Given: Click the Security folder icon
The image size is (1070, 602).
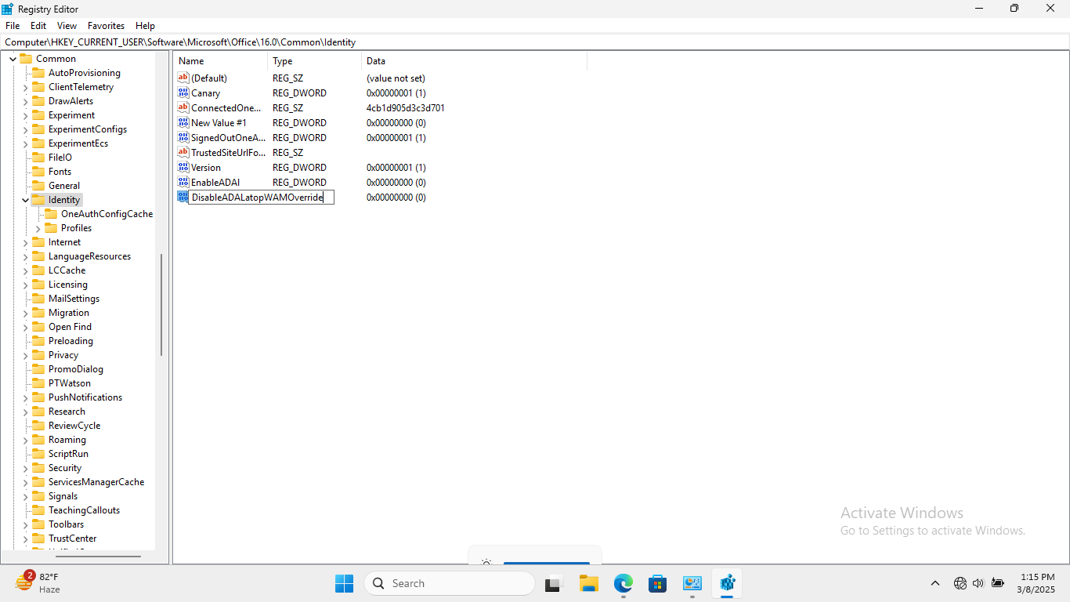Looking at the screenshot, I should (x=38, y=468).
